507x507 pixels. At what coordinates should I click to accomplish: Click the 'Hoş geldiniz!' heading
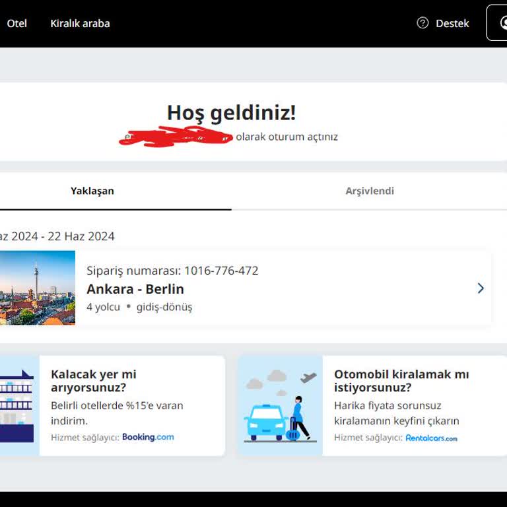tap(231, 113)
